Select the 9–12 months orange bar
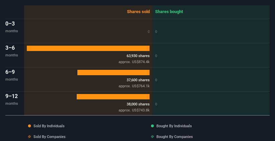 click(x=113, y=97)
